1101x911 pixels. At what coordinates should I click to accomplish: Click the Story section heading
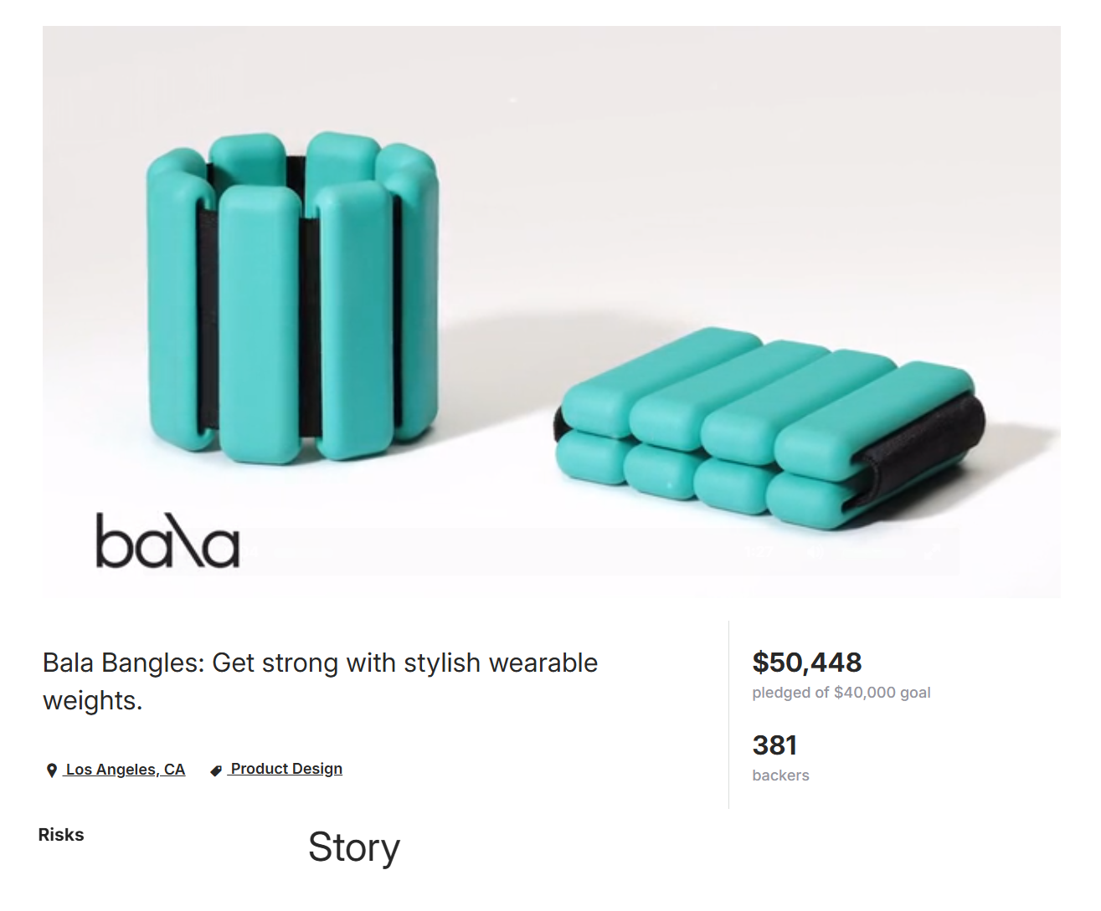[x=353, y=847]
